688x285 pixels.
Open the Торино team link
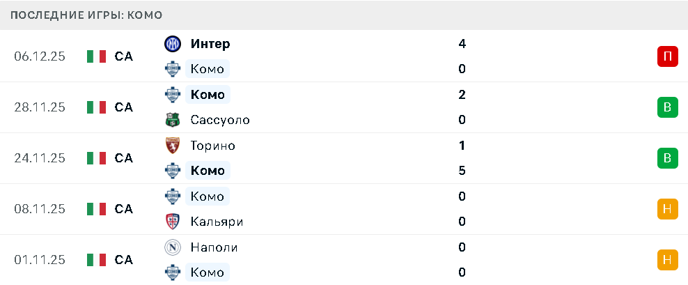212,146
